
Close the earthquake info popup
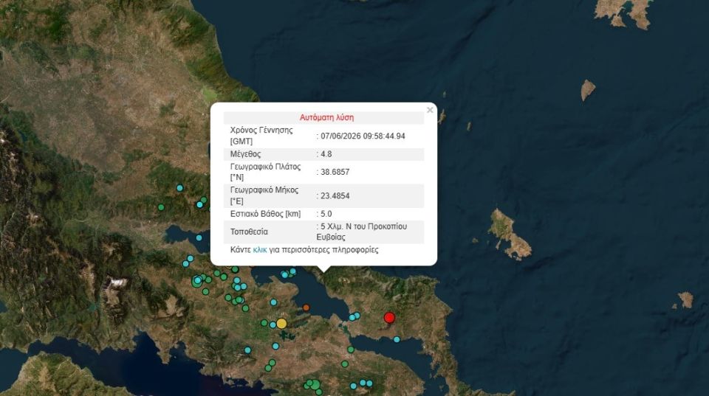click(x=430, y=110)
